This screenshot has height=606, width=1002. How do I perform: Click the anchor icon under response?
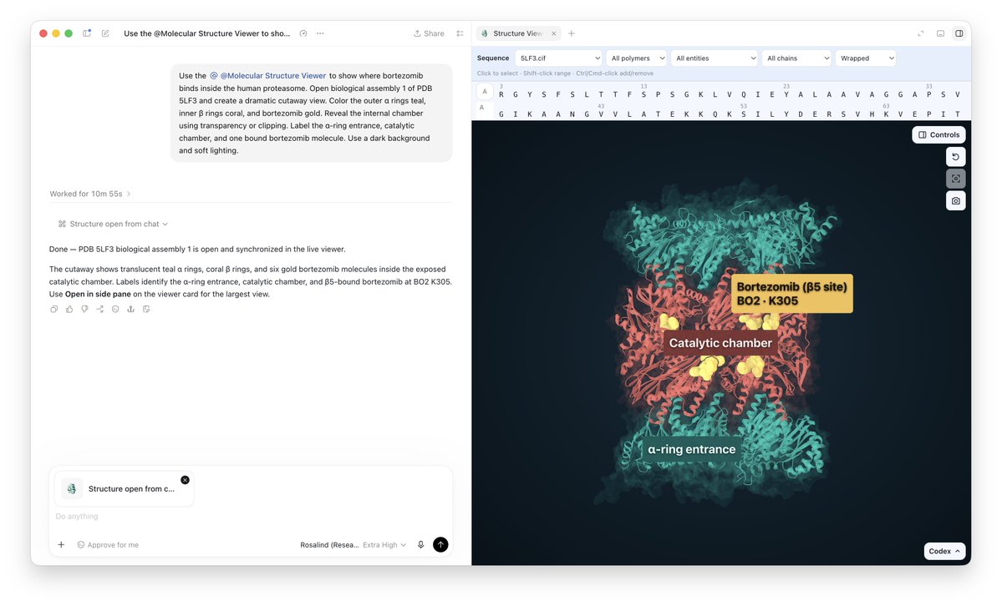(130, 309)
